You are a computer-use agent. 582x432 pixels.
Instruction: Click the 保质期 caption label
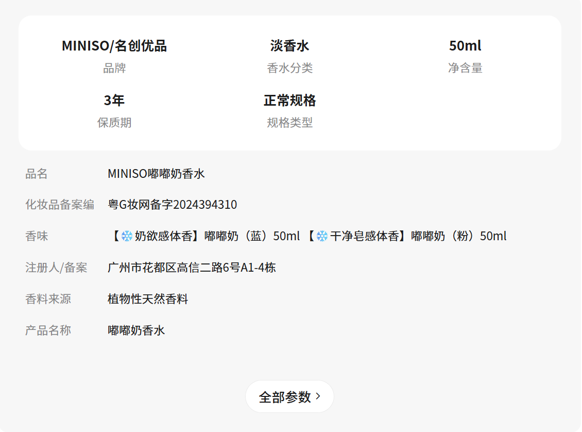tap(114, 123)
